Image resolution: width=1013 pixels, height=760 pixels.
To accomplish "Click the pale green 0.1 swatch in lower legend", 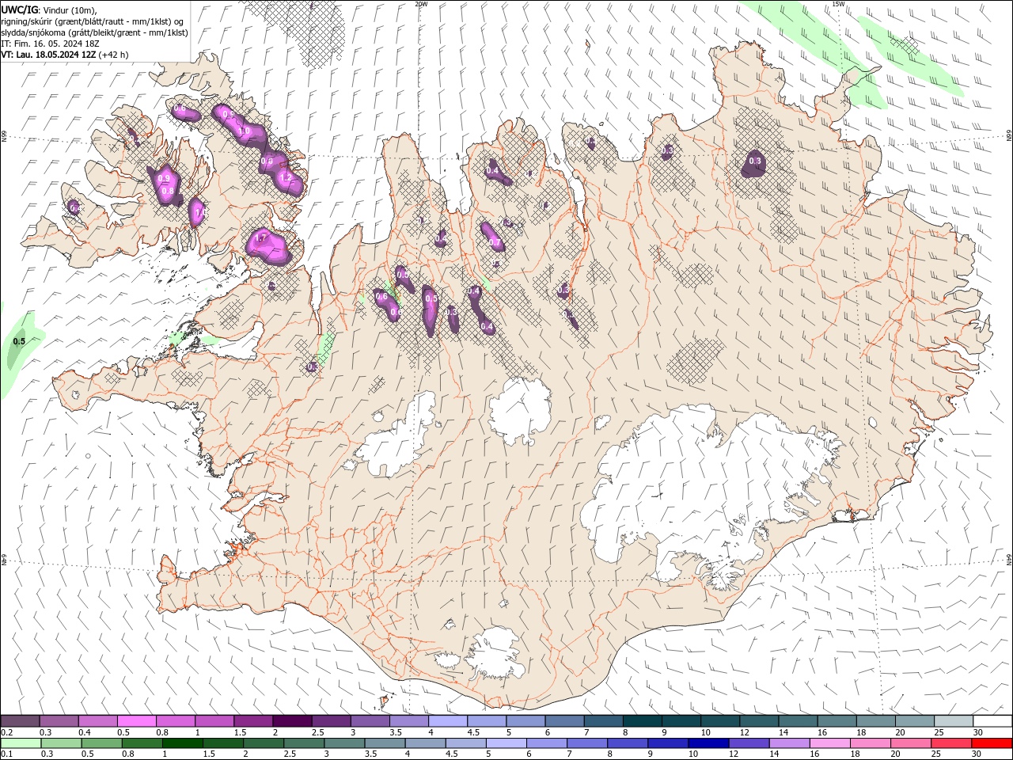I will pyautogui.click(x=21, y=743).
